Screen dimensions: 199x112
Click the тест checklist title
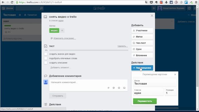52,46
